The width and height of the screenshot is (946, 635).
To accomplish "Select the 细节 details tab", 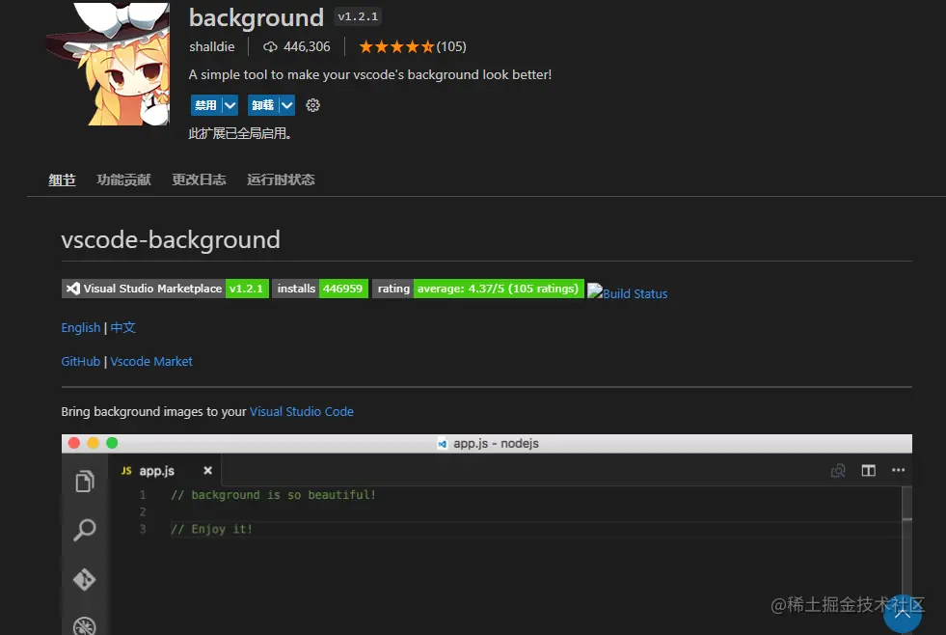I will pyautogui.click(x=62, y=179).
